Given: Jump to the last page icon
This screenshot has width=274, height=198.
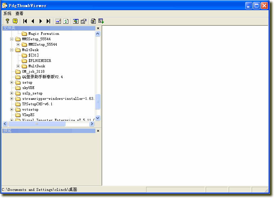Looking at the screenshot, I should tap(48, 21).
